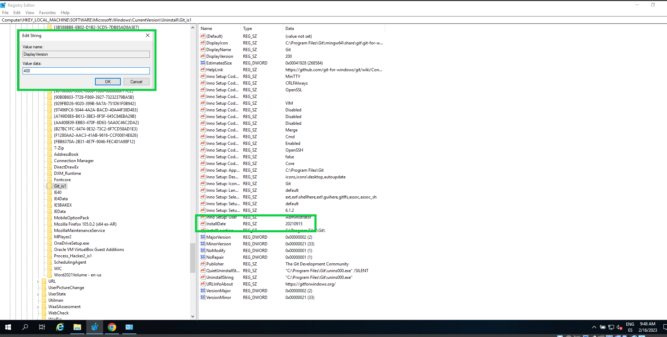The height and width of the screenshot is (337, 667).
Task: Click the binary icon next to MajorVersion
Action: tap(202, 237)
